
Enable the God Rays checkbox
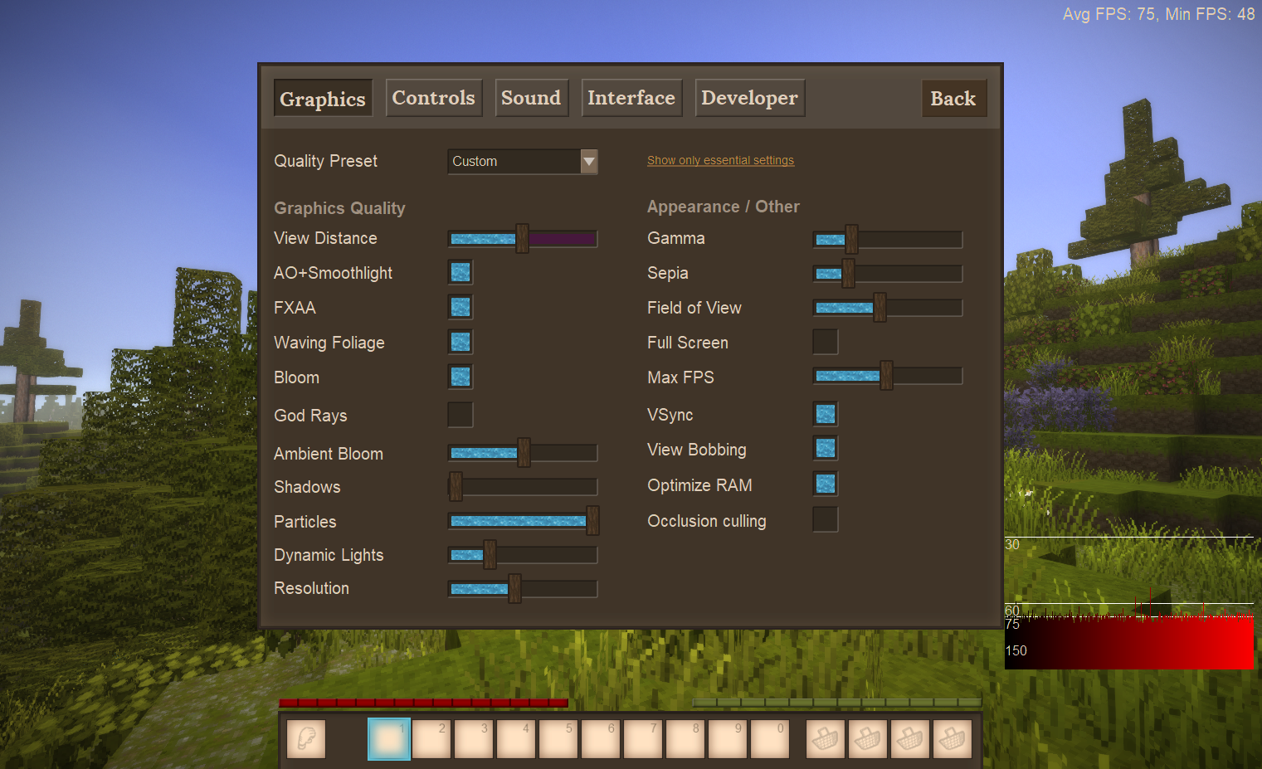[x=460, y=415]
